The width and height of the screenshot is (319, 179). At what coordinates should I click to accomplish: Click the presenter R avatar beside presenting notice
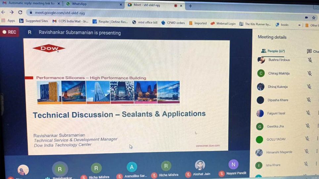pos(29,32)
